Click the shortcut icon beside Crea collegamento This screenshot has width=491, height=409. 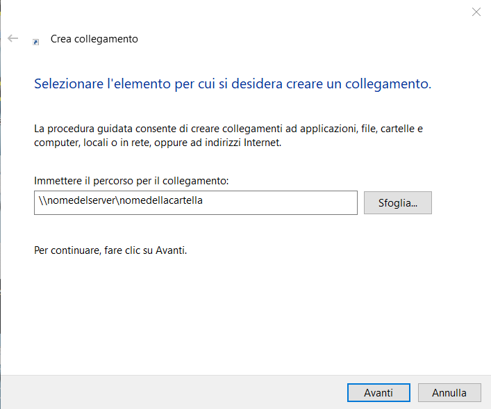click(x=36, y=41)
